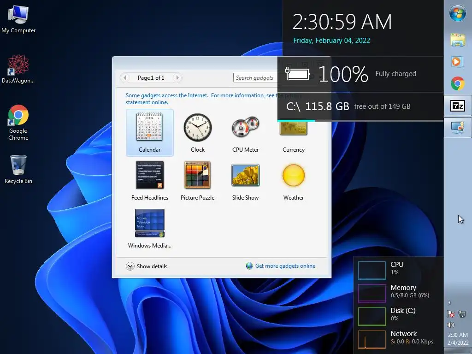The image size is (472, 354).
Task: Select the Windows Media Center gadget
Action: pos(150,229)
